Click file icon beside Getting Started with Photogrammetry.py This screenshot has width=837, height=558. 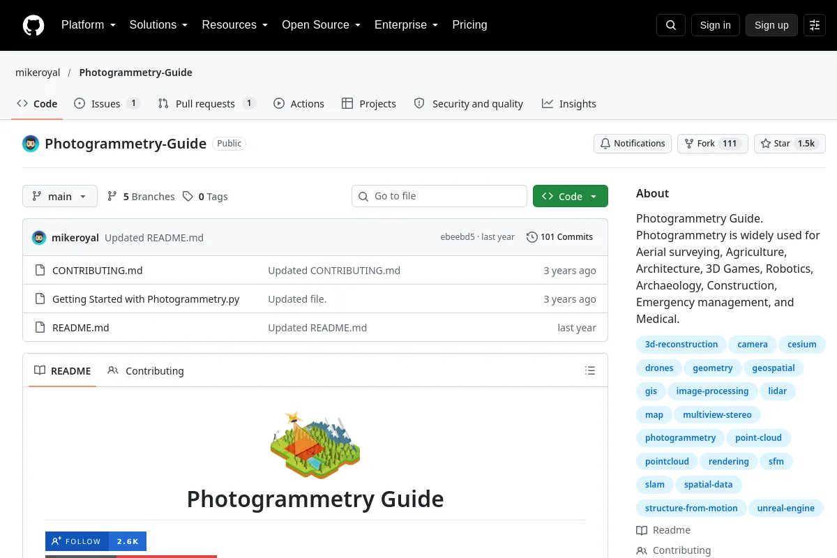point(40,299)
